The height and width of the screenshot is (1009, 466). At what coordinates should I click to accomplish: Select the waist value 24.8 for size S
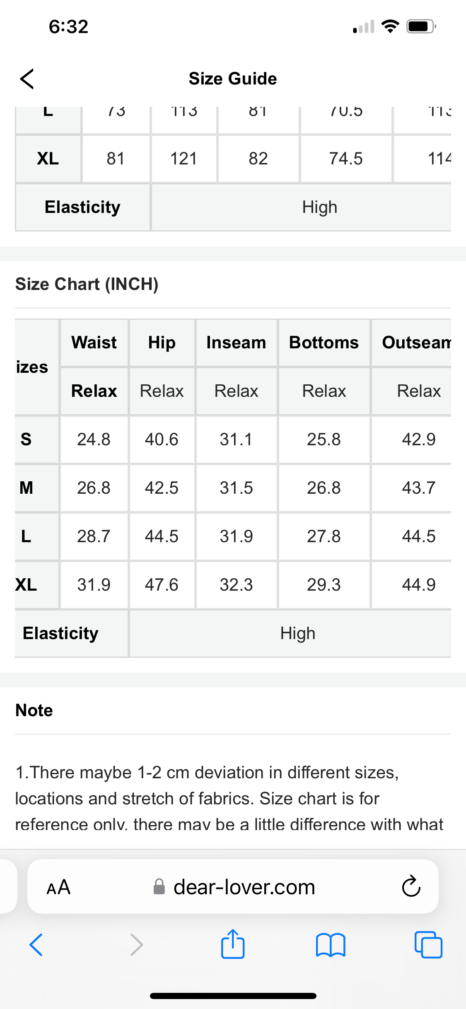[94, 439]
